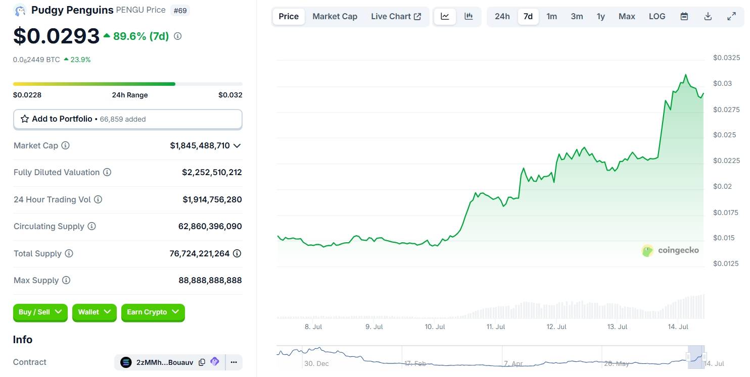
Task: Click the #69 rank badge
Action: pos(180,10)
